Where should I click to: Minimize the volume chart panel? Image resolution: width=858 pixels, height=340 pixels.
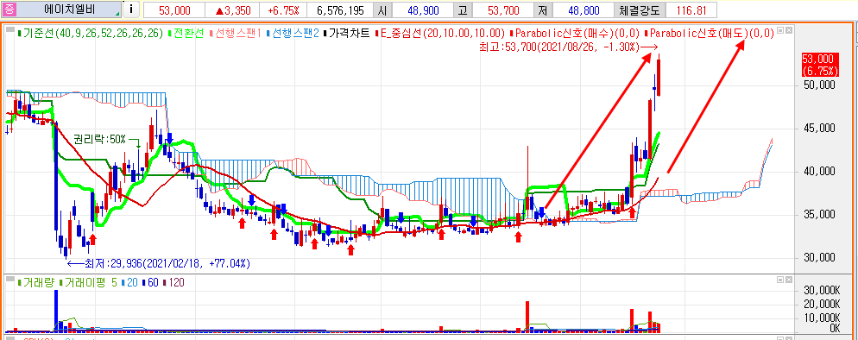[780, 280]
